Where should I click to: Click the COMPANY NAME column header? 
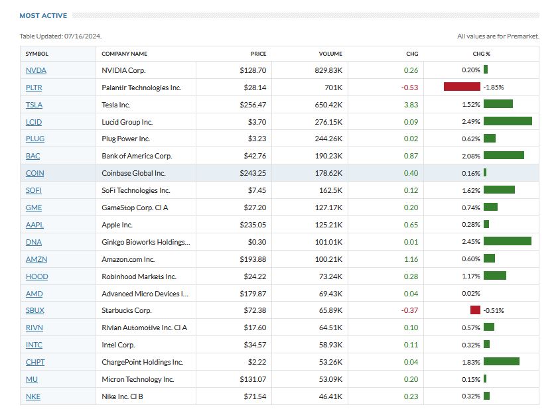click(125, 54)
